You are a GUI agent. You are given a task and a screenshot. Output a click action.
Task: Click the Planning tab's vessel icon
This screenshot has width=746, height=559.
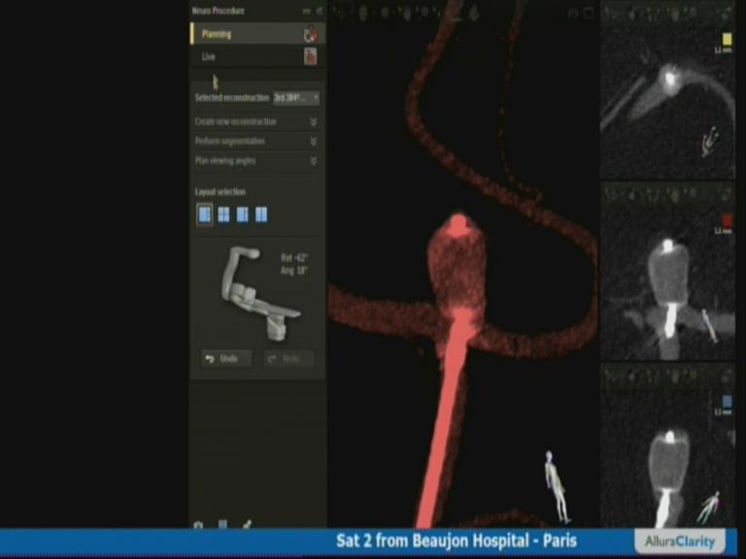[x=311, y=34]
